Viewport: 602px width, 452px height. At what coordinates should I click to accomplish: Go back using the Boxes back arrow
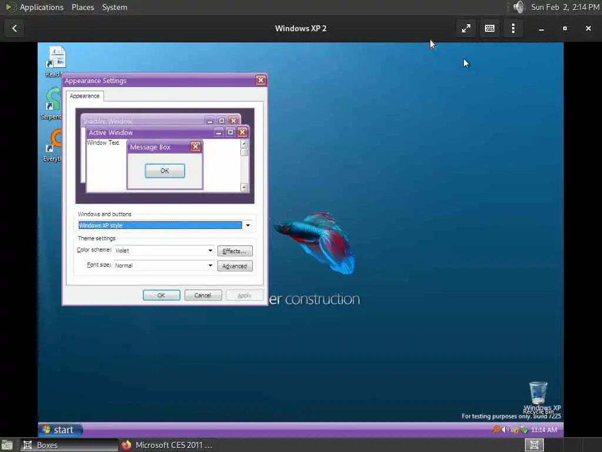pyautogui.click(x=15, y=28)
